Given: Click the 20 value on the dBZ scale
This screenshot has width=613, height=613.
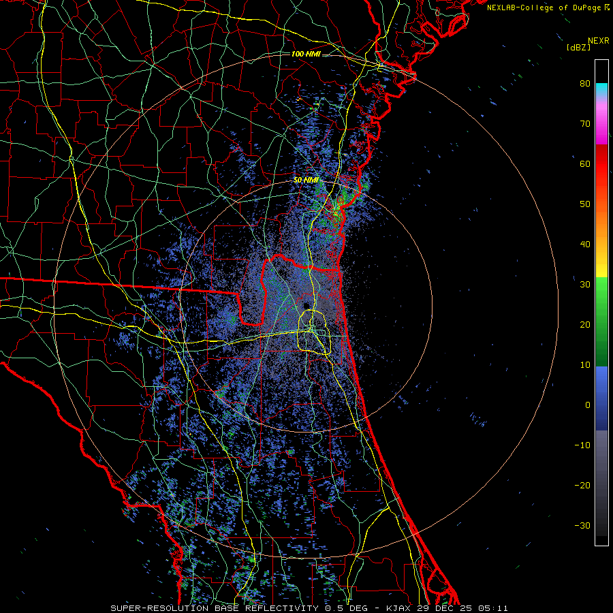Looking at the screenshot, I should point(585,324).
